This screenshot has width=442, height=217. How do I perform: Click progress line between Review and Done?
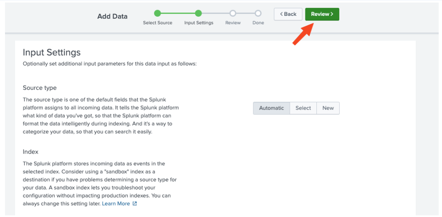[x=245, y=13]
